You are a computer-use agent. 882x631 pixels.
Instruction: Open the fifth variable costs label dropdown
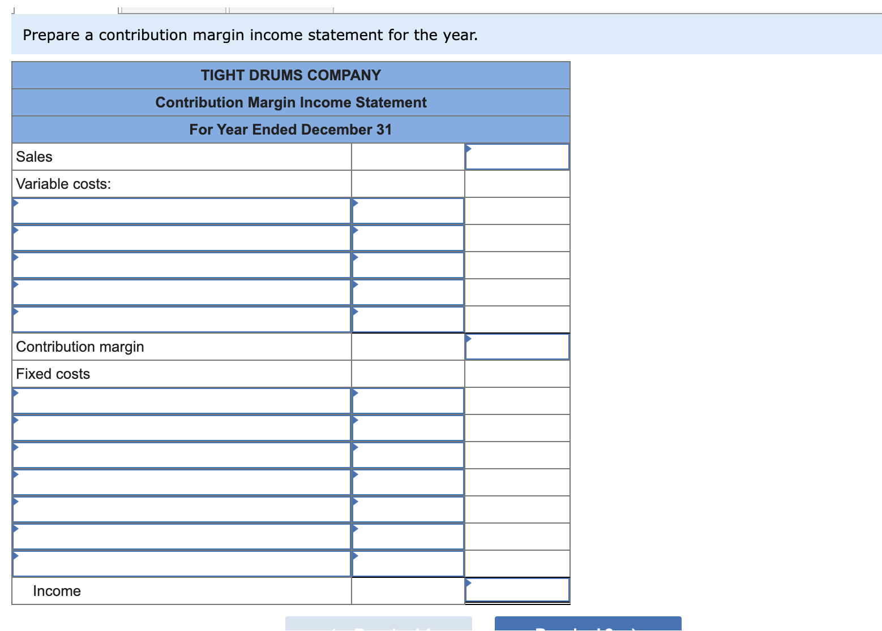(181, 319)
